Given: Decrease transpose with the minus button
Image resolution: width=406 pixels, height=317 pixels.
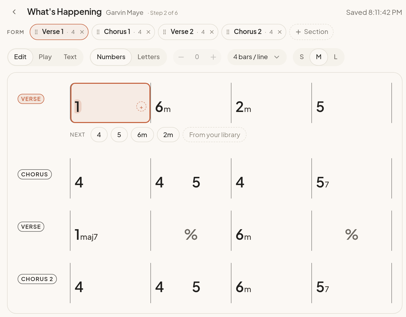Looking at the screenshot, I should (x=181, y=57).
